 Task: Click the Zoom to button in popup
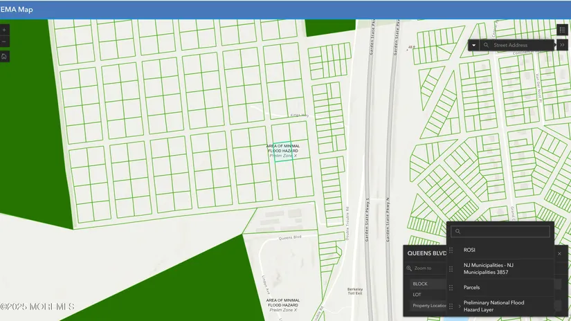[x=419, y=268]
